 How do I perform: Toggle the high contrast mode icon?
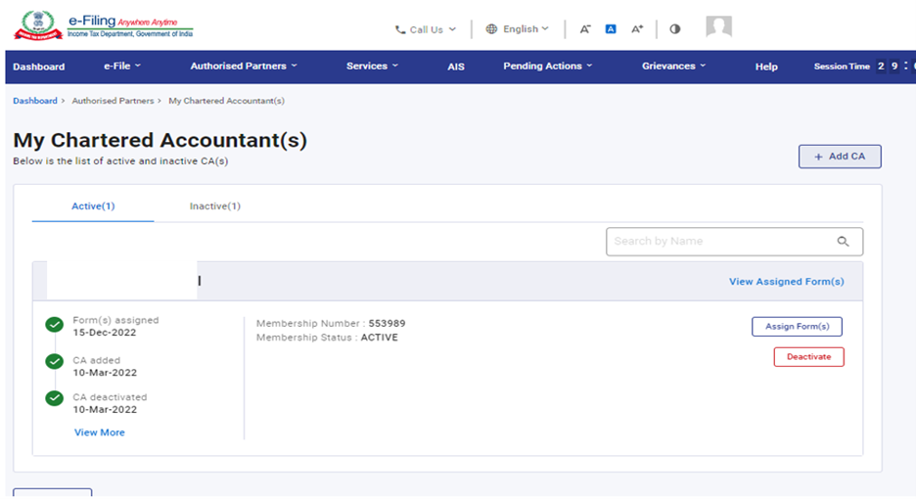click(675, 29)
